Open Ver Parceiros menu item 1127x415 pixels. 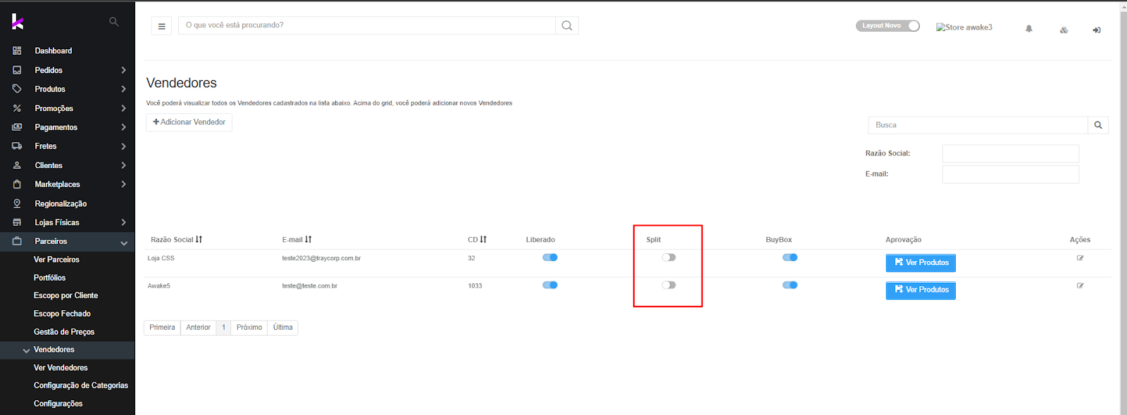56,260
